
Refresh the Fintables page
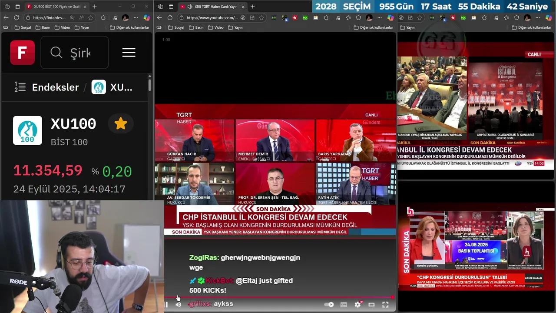coord(17,18)
